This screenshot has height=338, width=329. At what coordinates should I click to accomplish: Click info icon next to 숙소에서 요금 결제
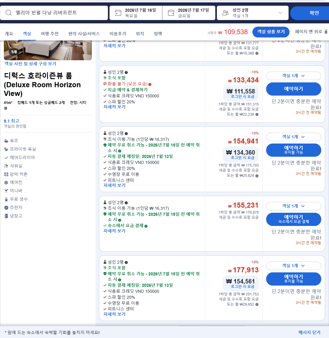coord(146,226)
